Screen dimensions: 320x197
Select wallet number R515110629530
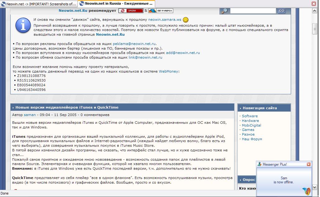click(31, 80)
